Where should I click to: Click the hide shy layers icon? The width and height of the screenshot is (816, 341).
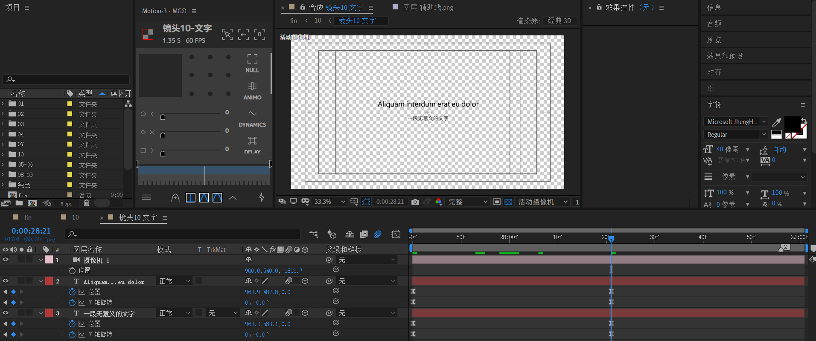pos(350,234)
